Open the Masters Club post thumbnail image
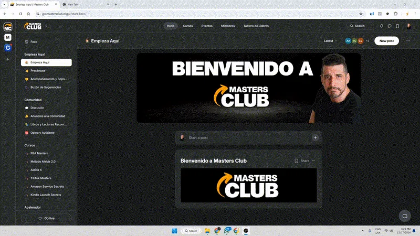 pyautogui.click(x=248, y=186)
